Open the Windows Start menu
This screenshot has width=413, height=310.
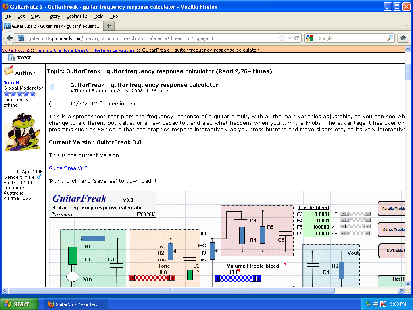point(19,304)
